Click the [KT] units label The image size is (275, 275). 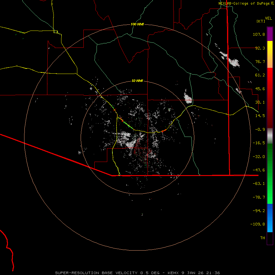261,21
